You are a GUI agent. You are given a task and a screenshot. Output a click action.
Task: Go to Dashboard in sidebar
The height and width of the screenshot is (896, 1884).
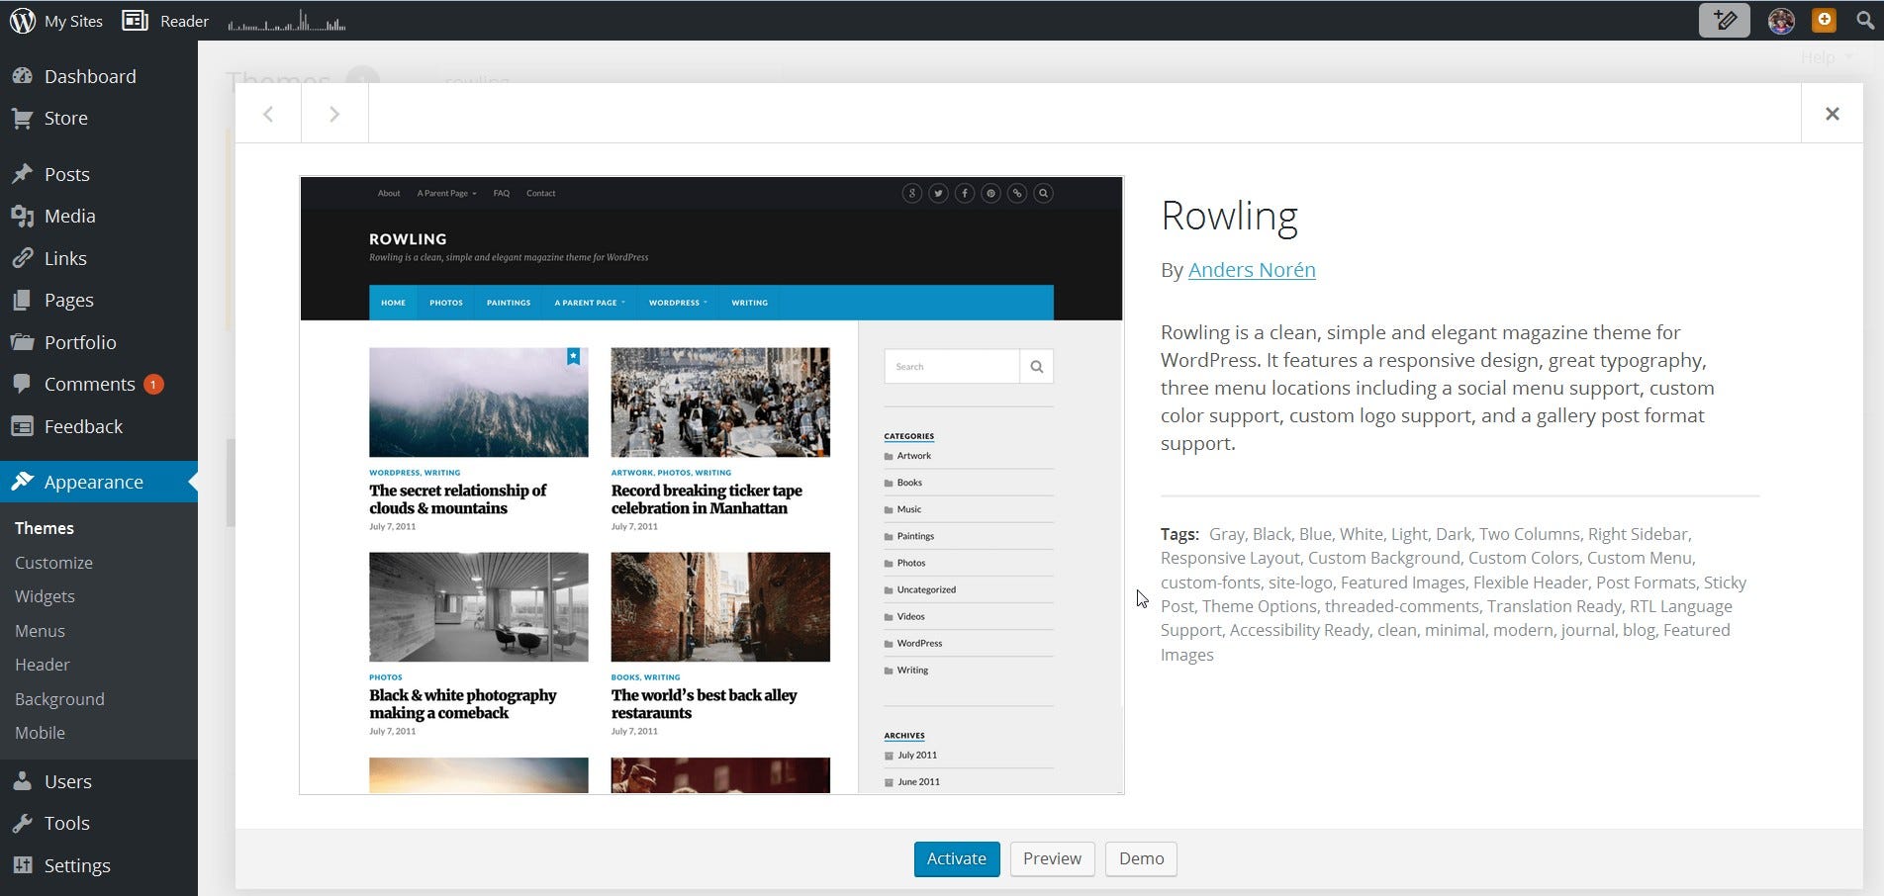(x=89, y=76)
